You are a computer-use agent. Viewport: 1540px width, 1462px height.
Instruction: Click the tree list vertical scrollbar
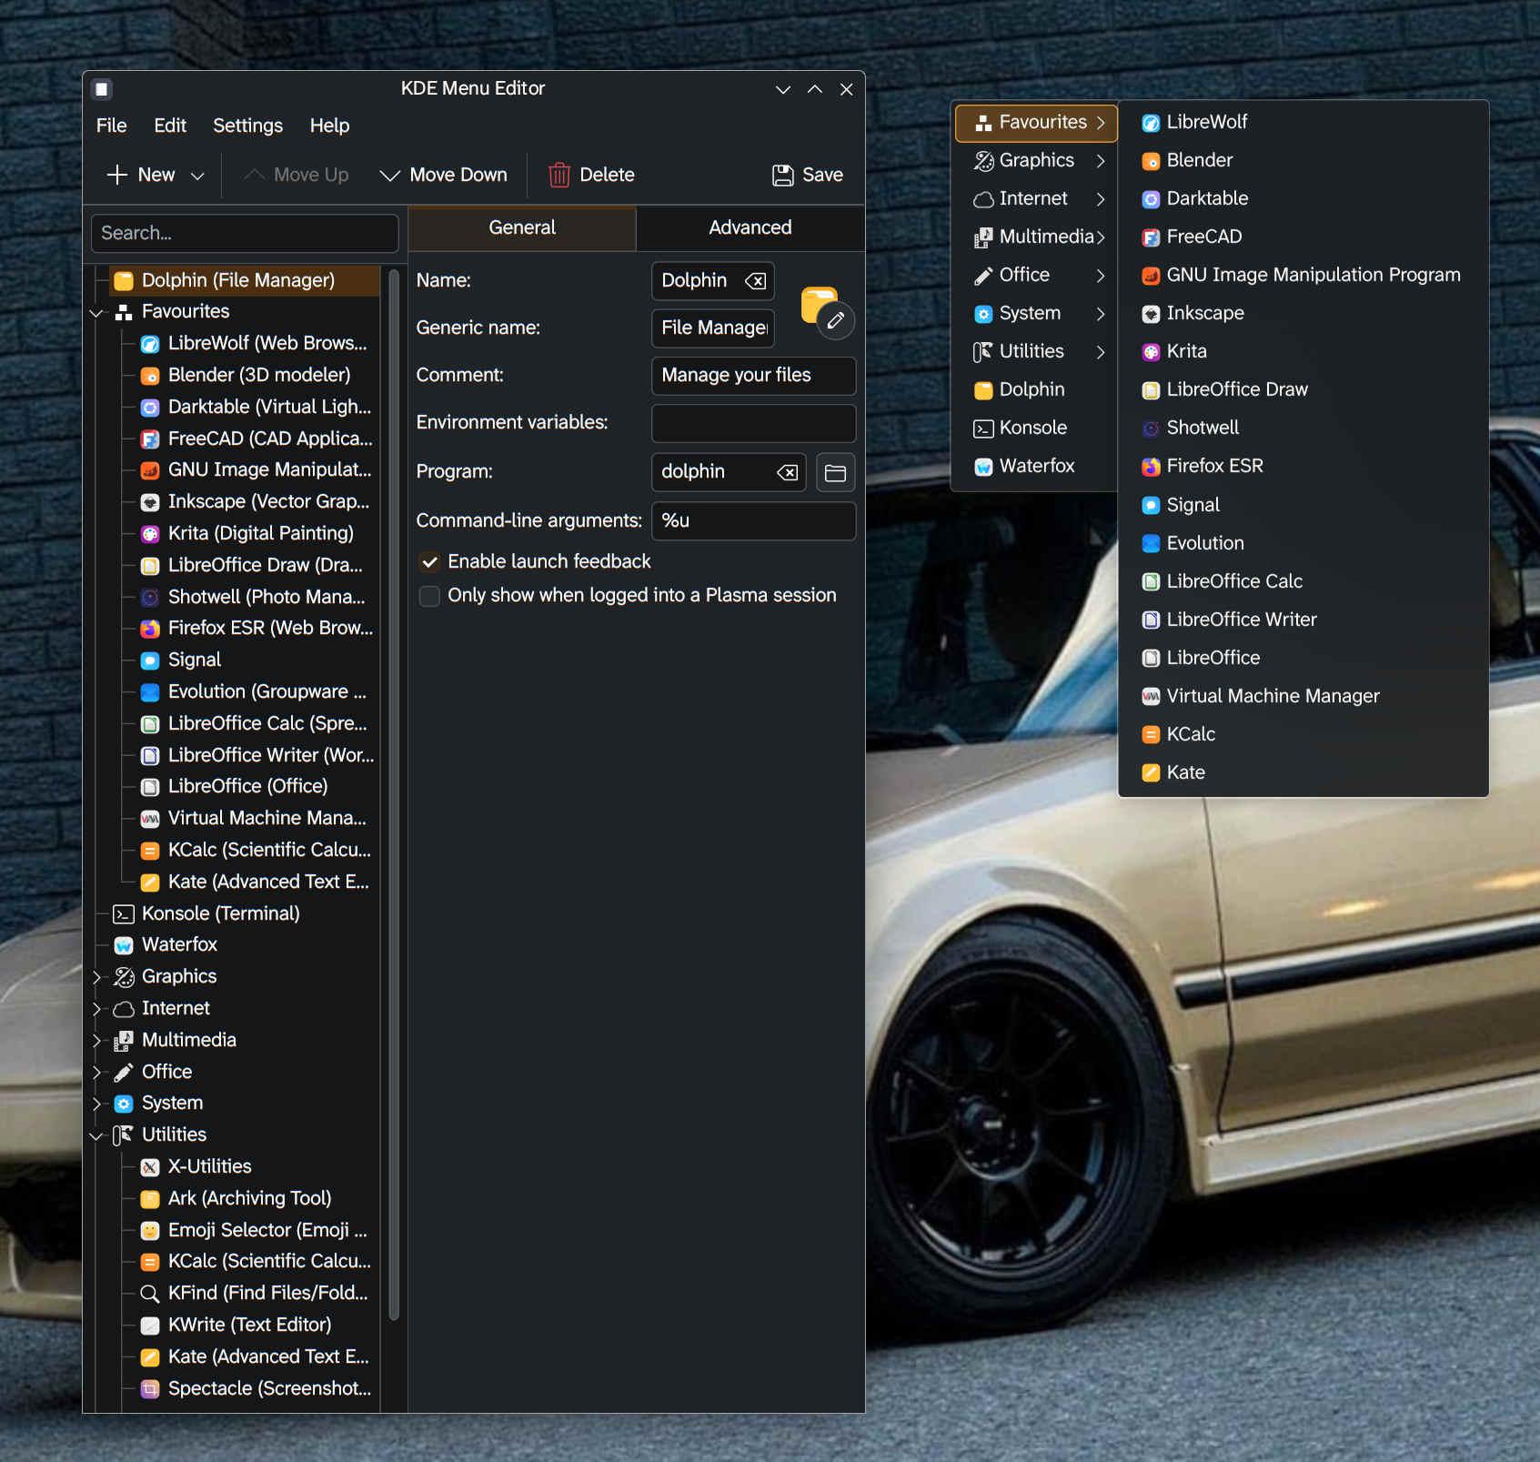click(393, 791)
